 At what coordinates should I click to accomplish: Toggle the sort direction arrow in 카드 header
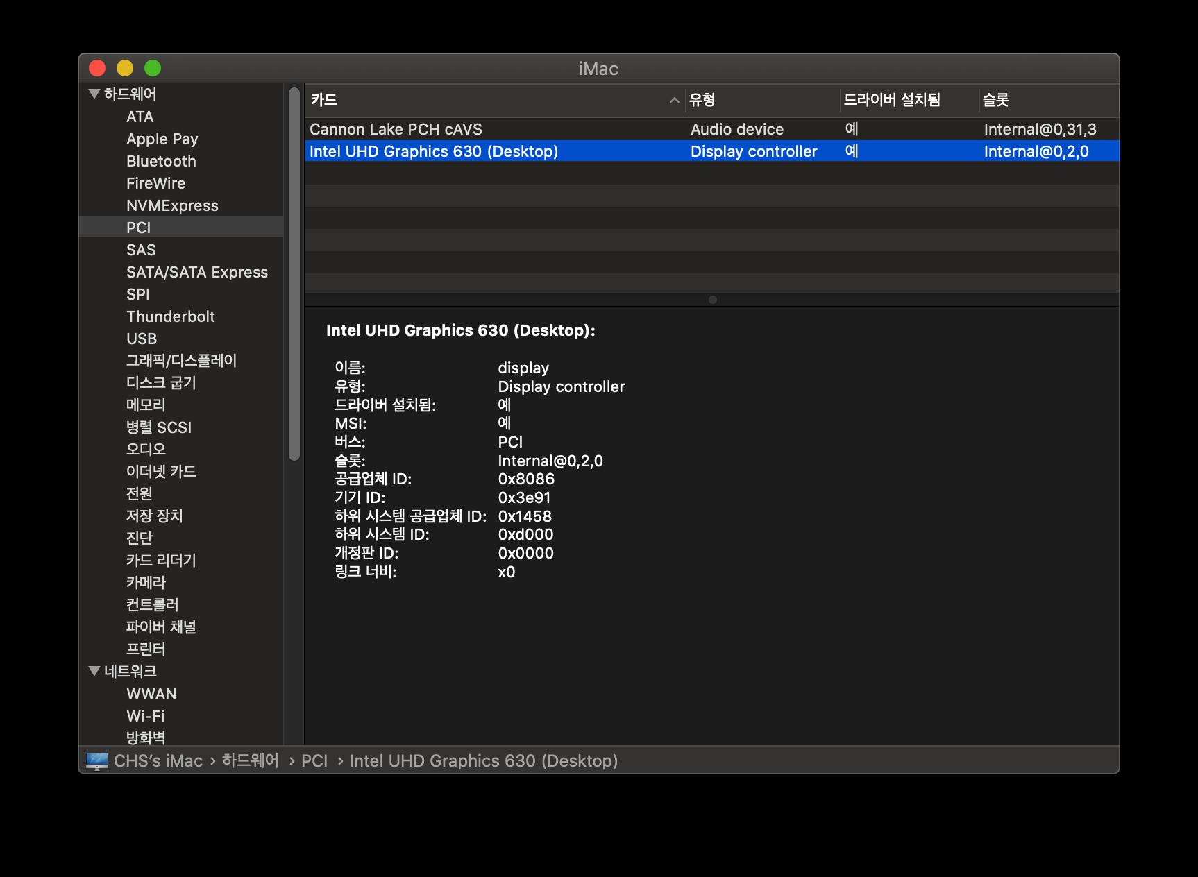coord(674,101)
